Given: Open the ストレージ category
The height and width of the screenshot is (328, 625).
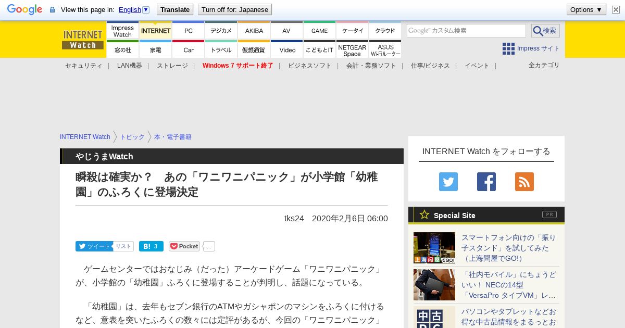Looking at the screenshot, I should coord(172,66).
